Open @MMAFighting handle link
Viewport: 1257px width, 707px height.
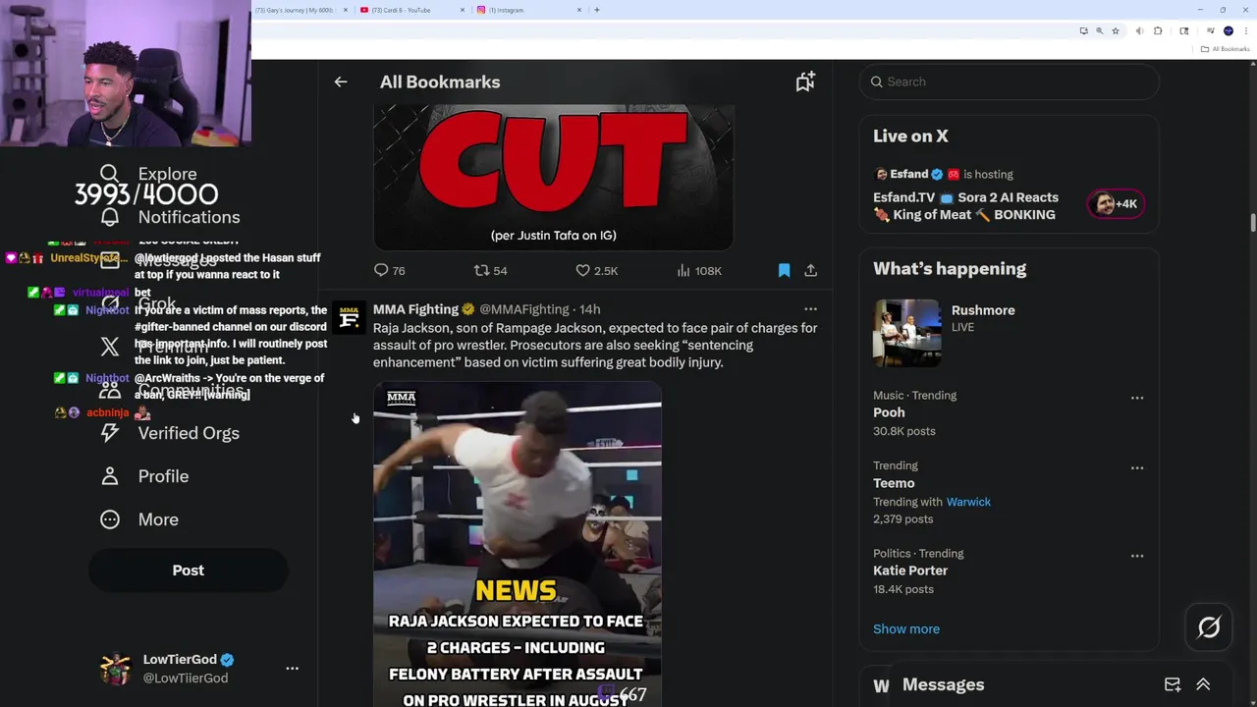[x=524, y=309]
